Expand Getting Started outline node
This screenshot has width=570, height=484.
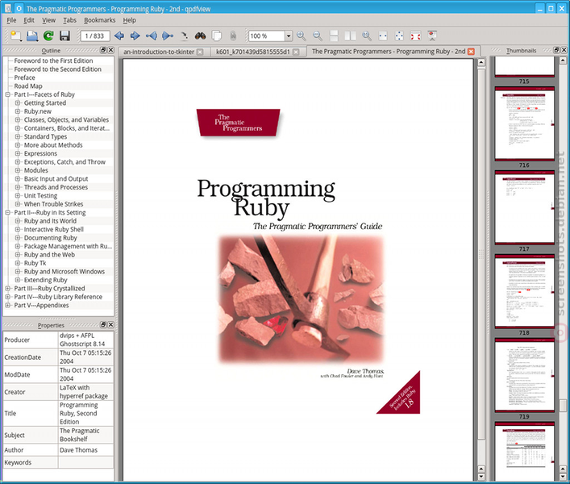click(18, 103)
